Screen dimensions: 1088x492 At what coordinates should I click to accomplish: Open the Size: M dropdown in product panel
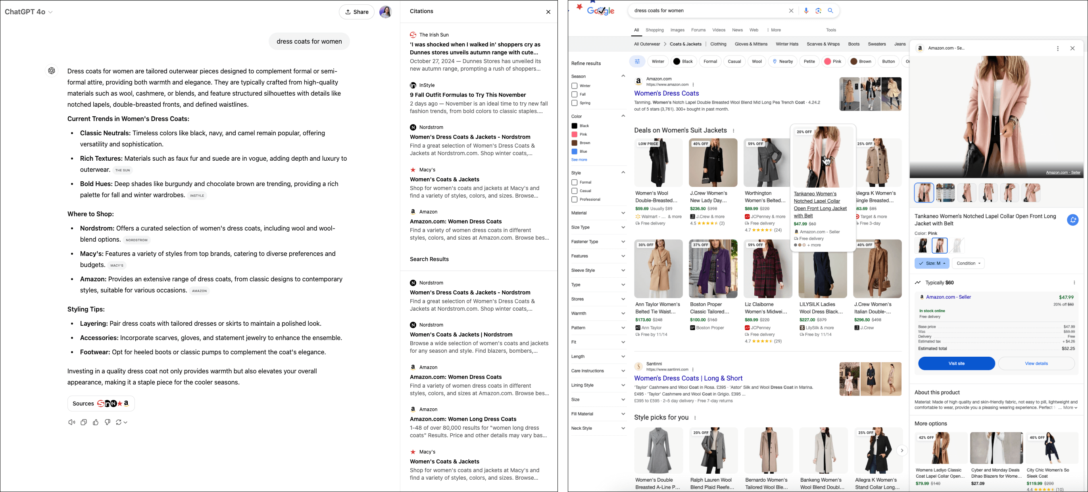(932, 263)
